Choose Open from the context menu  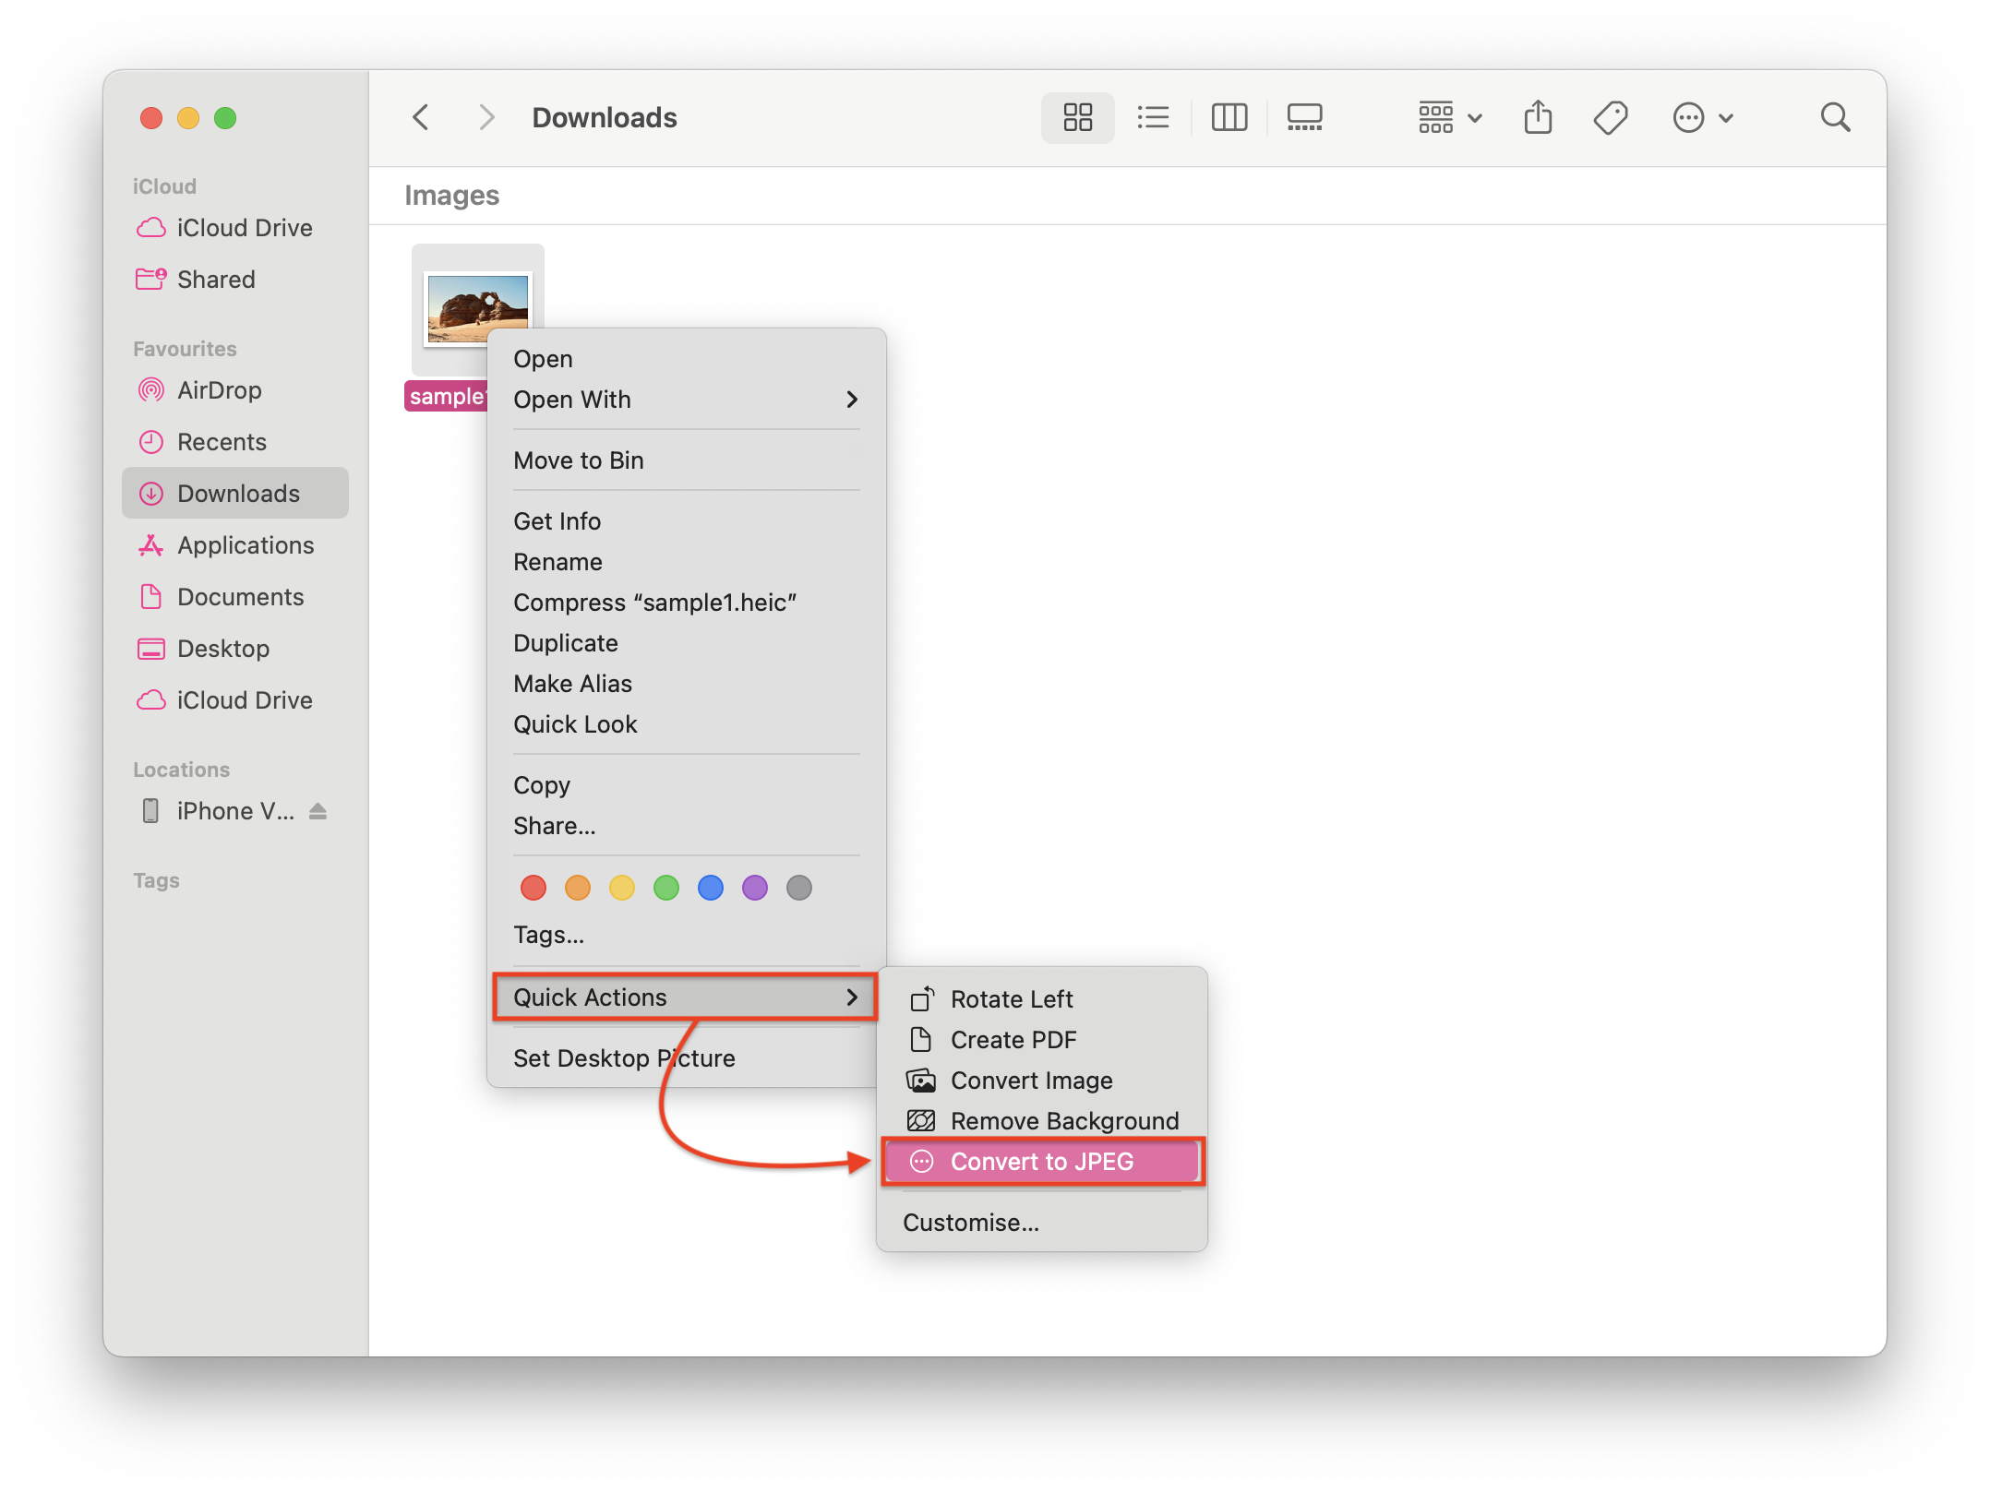point(687,359)
